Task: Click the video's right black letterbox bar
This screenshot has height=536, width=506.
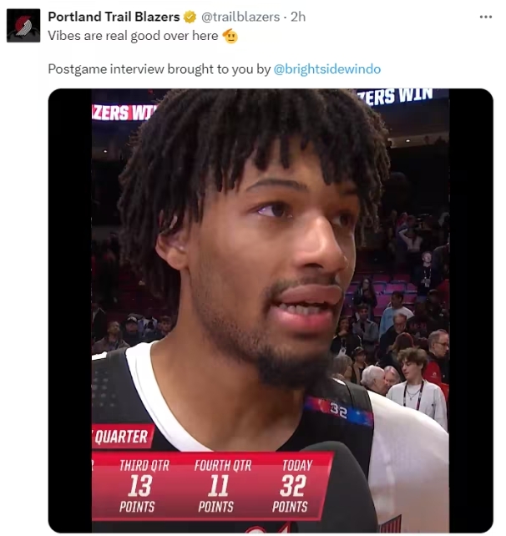Action: (x=471, y=311)
